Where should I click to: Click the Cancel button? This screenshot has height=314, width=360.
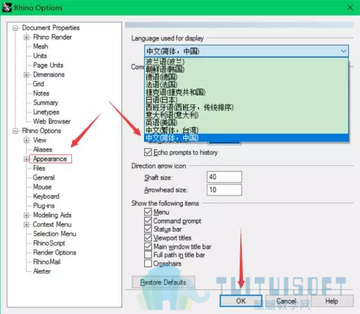286,300
